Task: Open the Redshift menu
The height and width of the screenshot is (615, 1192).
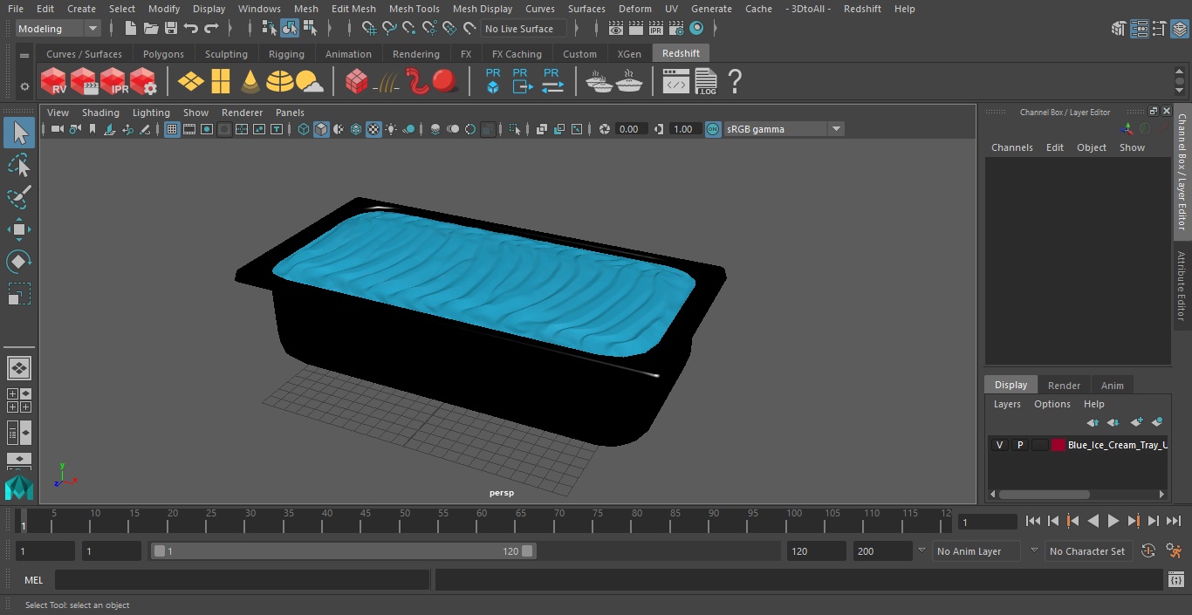Action: 862,9
